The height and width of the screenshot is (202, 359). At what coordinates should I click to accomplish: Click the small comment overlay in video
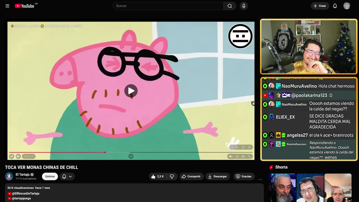(243, 147)
